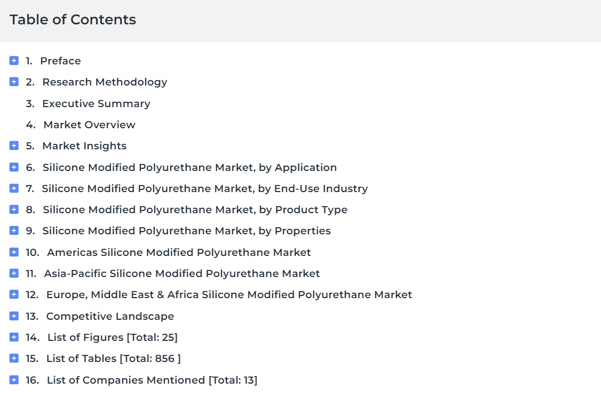Click plus icon next to by Properties

[14, 231]
